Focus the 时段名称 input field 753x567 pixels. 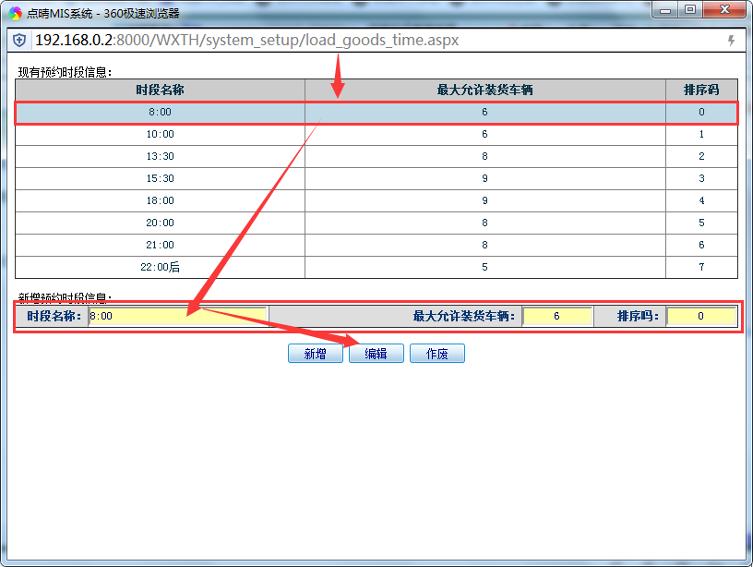point(177,316)
